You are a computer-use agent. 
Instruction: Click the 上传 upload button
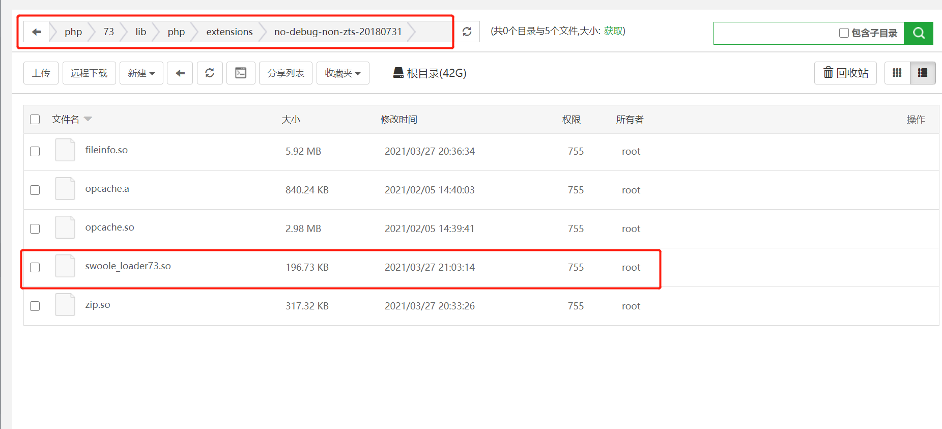pos(41,73)
